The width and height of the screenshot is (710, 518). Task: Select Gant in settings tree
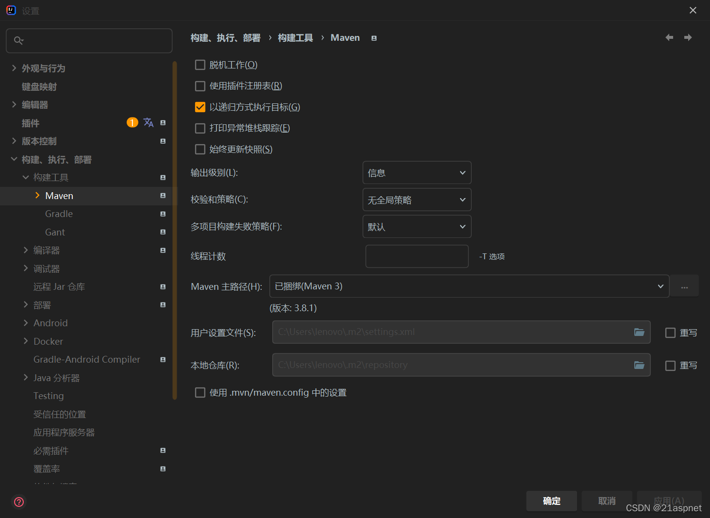pos(55,232)
